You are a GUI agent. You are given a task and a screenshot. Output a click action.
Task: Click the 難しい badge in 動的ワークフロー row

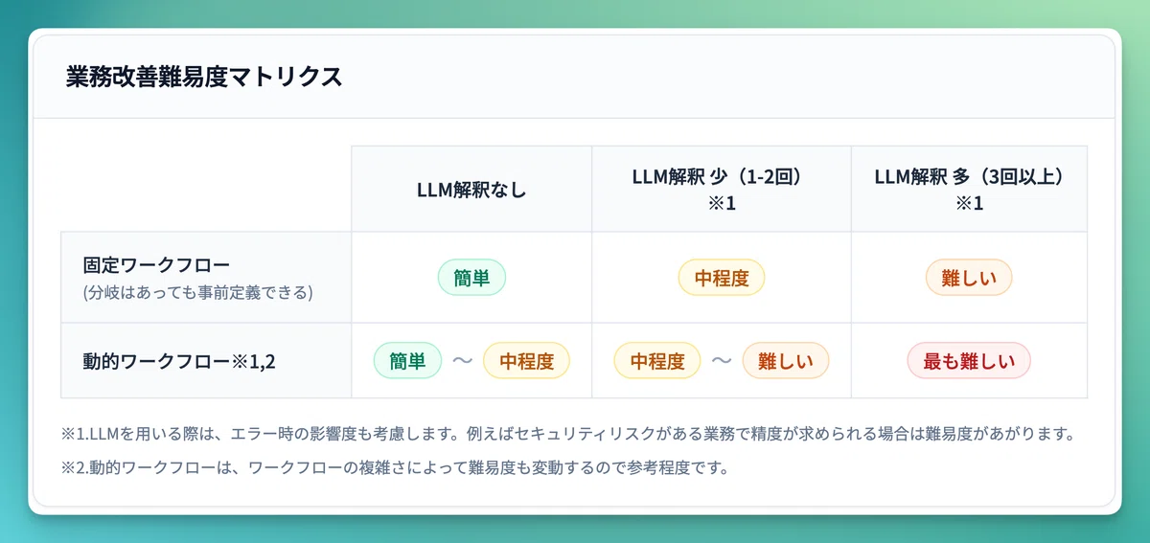[785, 361]
